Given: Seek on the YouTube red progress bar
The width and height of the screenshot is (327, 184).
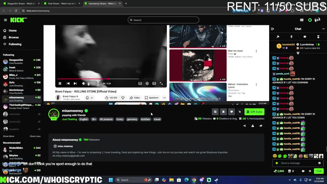Looking at the screenshot, I should pos(98,79).
